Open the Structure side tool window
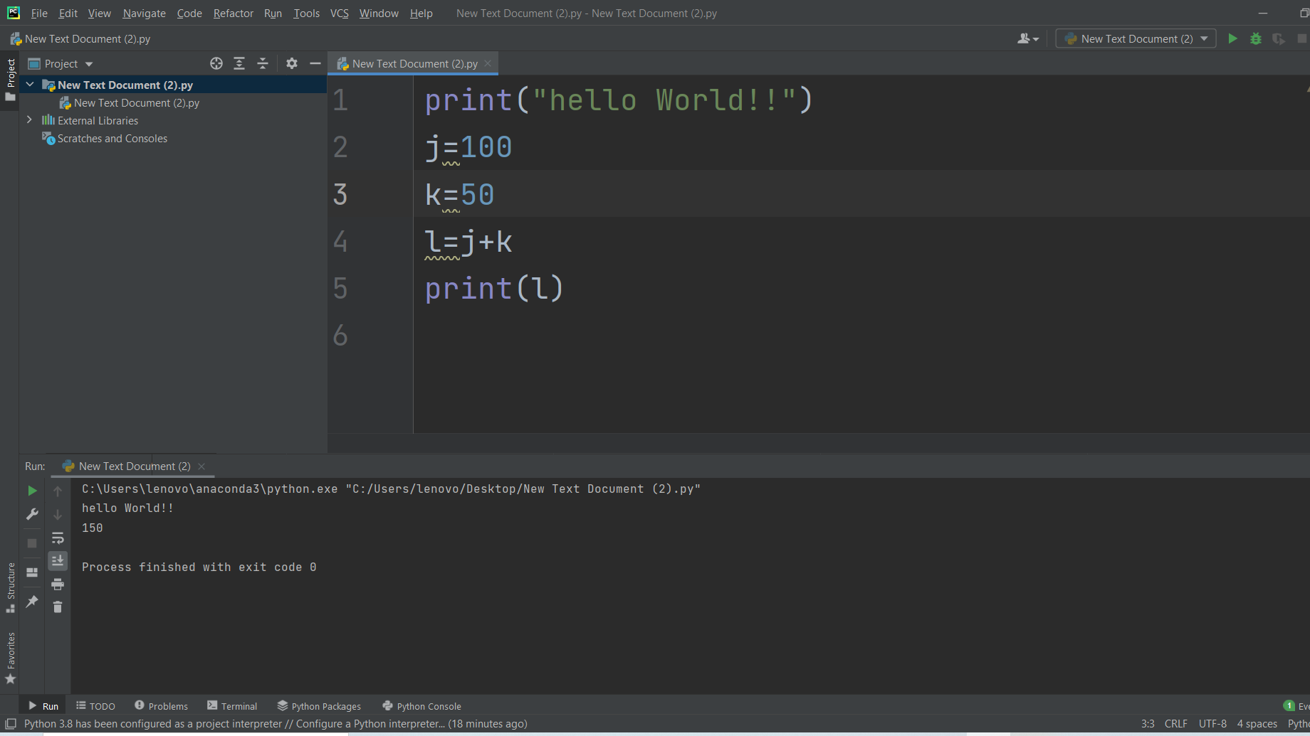The image size is (1310, 736). click(11, 587)
